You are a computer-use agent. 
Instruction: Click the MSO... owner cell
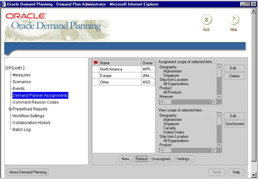(x=148, y=82)
